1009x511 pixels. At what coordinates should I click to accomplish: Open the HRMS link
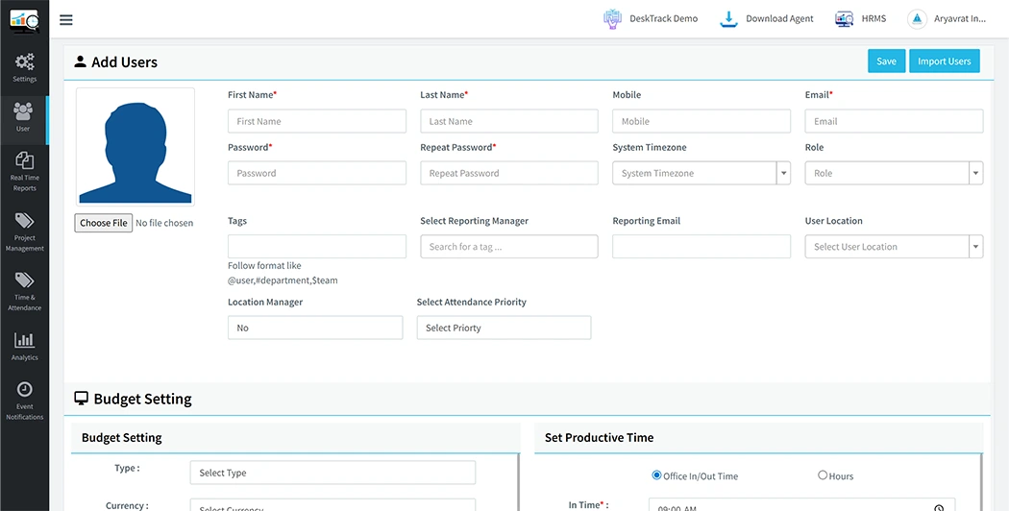click(x=874, y=18)
